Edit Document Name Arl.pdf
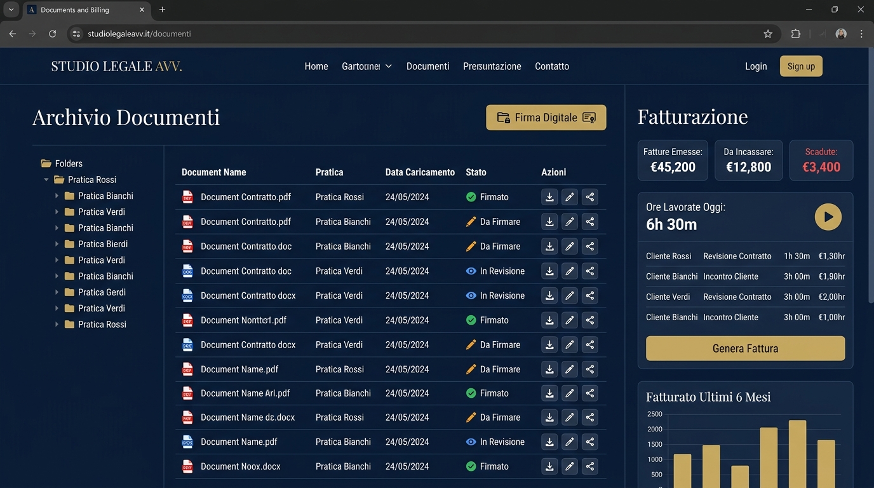 pos(570,393)
